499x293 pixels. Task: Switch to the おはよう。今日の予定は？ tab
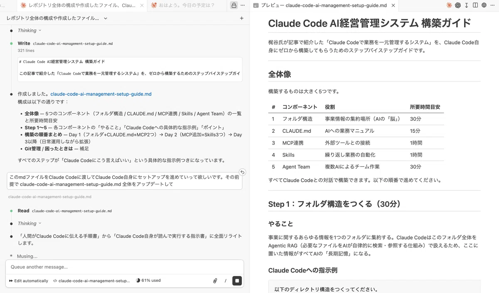[x=187, y=5]
